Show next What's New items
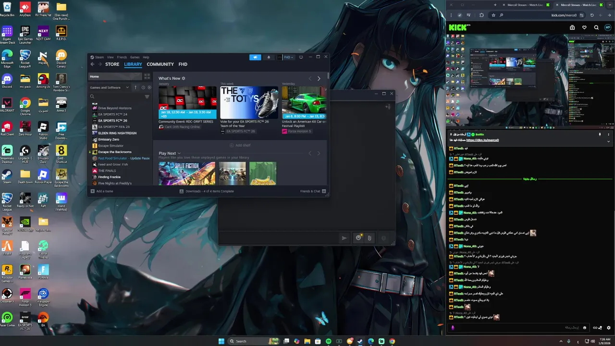615x346 pixels. click(319, 78)
